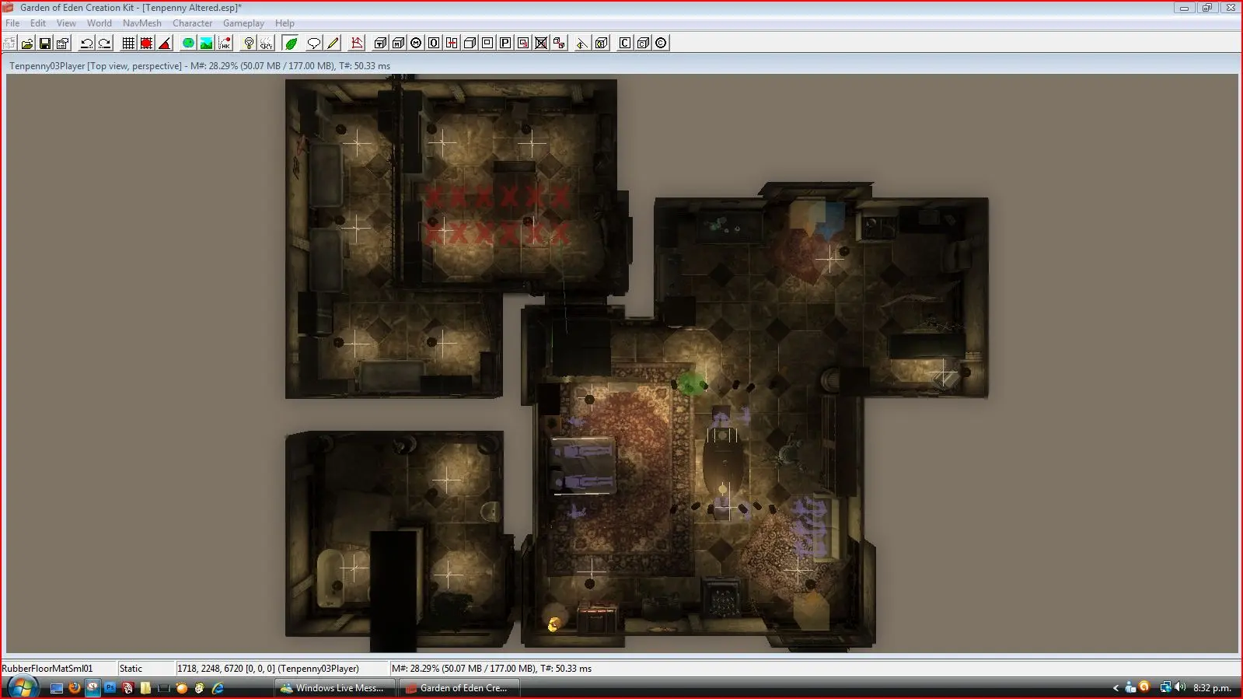This screenshot has width=1243, height=699.
Task: Click 'RubberFloorMatSml01' in the status bar
Action: pyautogui.click(x=47, y=669)
